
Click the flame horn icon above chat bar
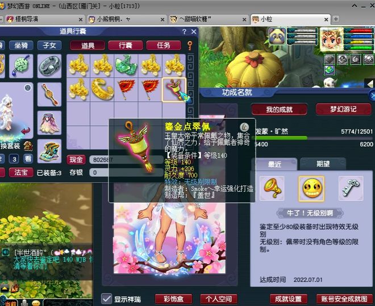[15, 288]
